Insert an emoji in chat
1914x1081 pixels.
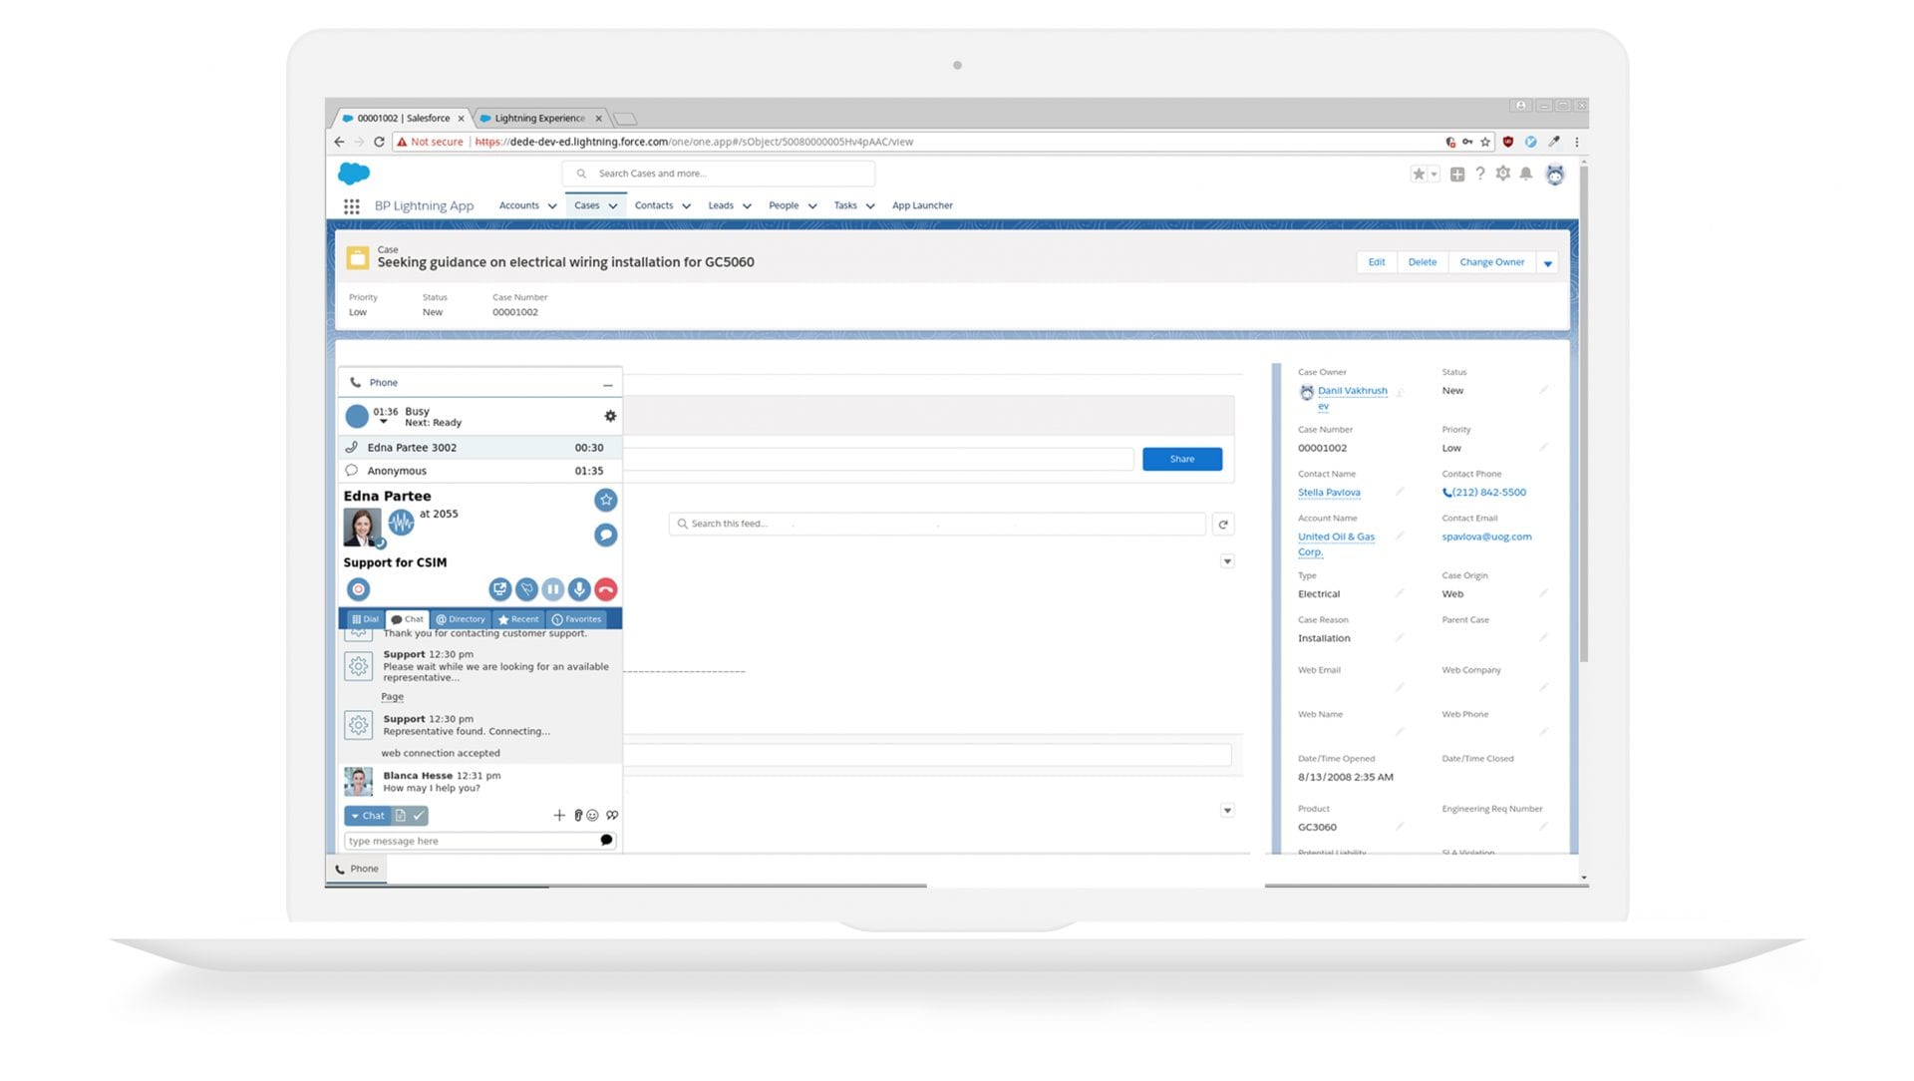592,816
